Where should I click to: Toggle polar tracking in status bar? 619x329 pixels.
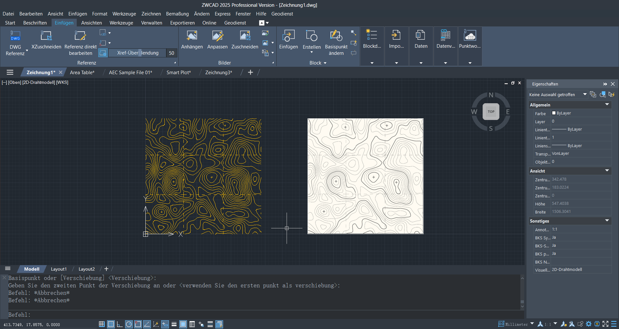pyautogui.click(x=129, y=324)
